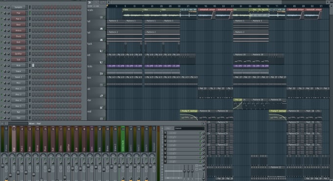Click the Bell playlist track icon
Screen dimensions: 333x181
[101, 62]
